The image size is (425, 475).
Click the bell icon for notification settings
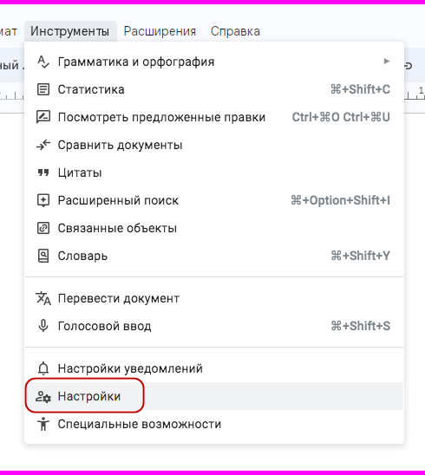(43, 368)
